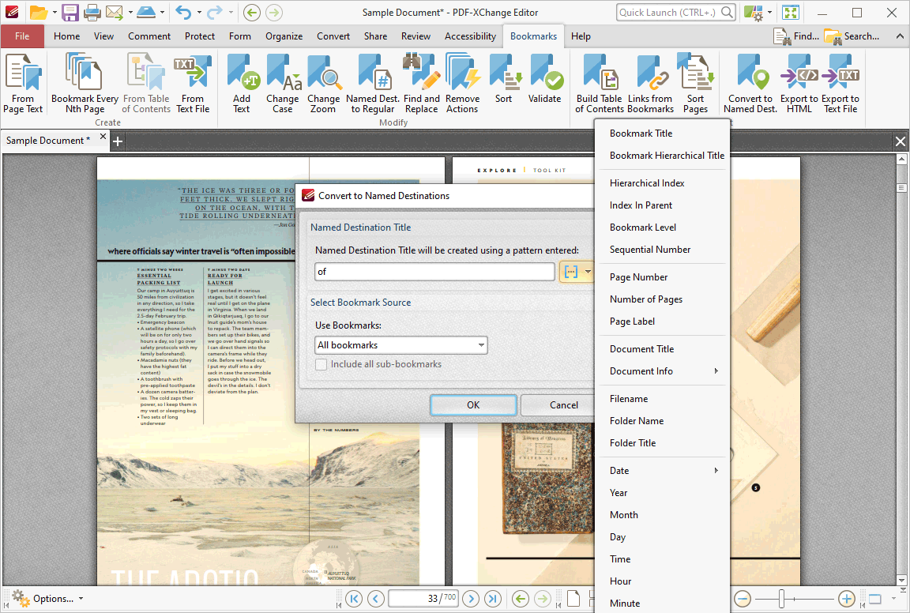Expand the Document Info submenu

(x=663, y=371)
